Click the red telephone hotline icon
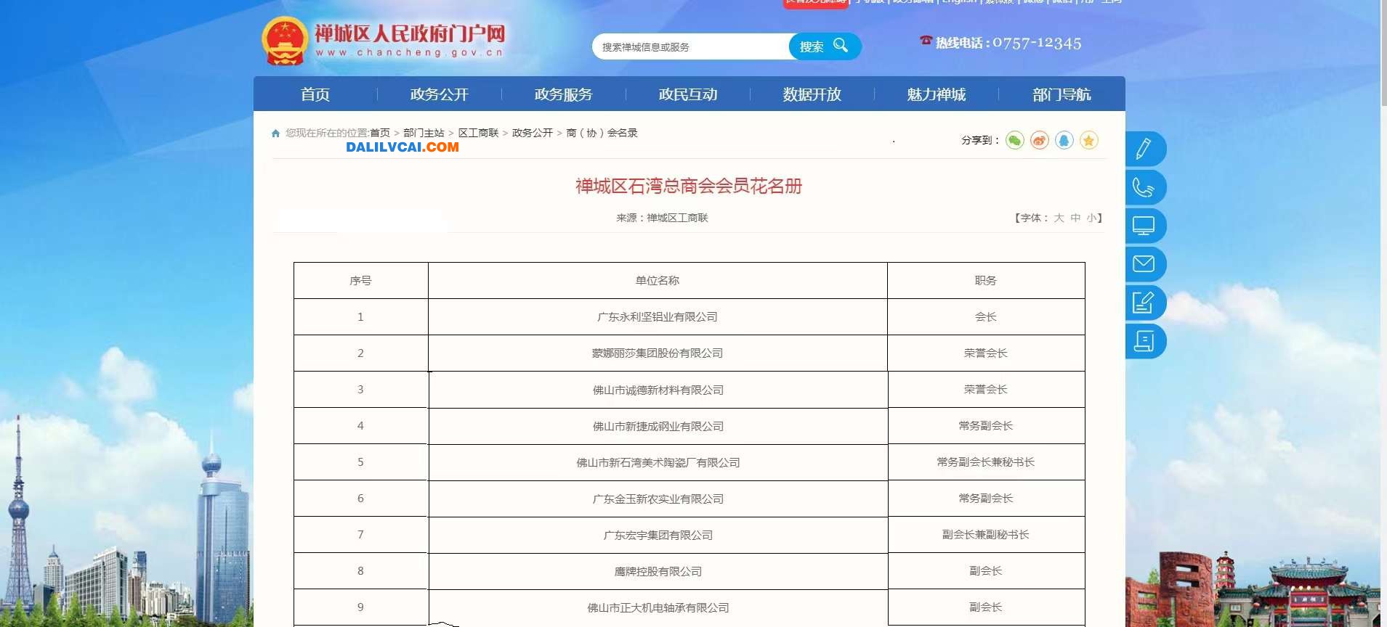The height and width of the screenshot is (627, 1387). click(926, 41)
